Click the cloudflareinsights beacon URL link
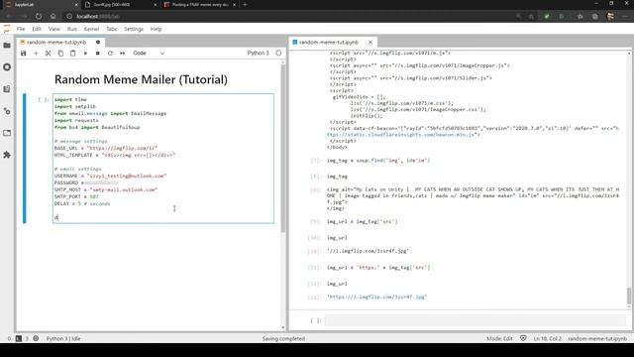The height and width of the screenshot is (357, 634). coord(403,135)
